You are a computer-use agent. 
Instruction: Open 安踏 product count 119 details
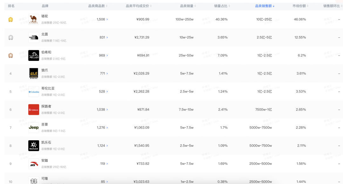[x=104, y=164]
